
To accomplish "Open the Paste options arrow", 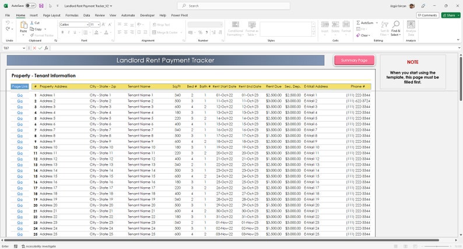I will 23,35.
